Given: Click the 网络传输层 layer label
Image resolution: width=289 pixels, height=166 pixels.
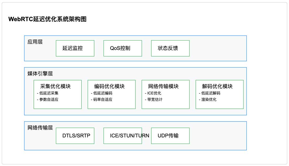Looking at the screenshot, I should [40, 128].
